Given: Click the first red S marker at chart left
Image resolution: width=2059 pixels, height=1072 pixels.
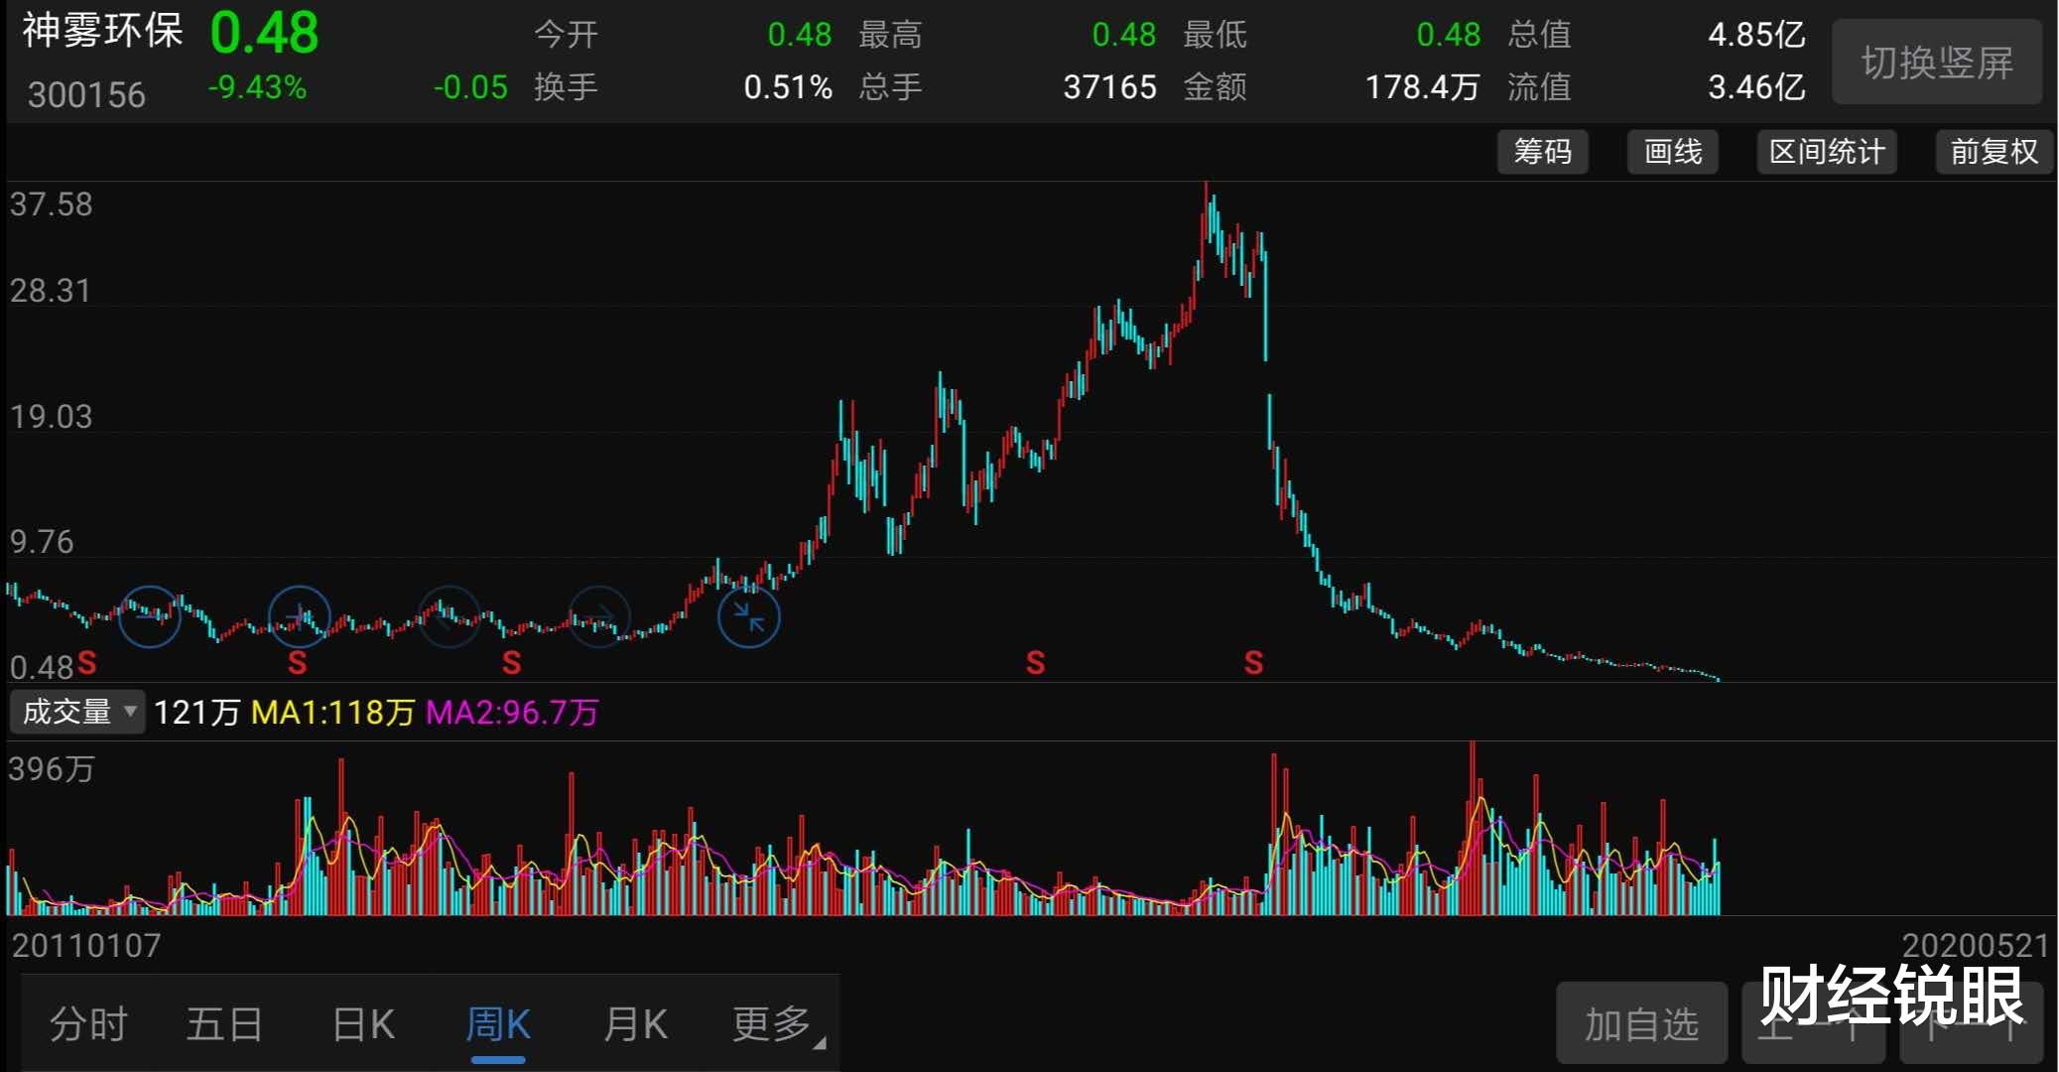Looking at the screenshot, I should pyautogui.click(x=86, y=662).
